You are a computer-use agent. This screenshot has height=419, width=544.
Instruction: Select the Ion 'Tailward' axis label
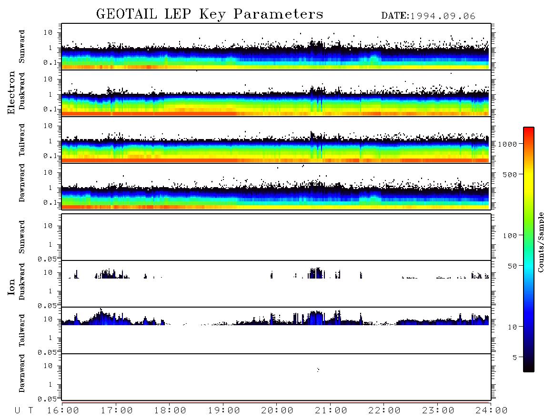point(22,330)
